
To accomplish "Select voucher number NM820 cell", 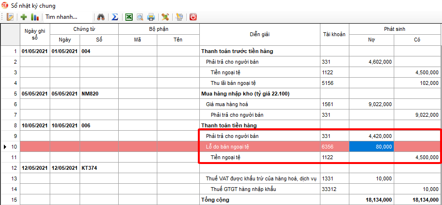I will [x=99, y=94].
